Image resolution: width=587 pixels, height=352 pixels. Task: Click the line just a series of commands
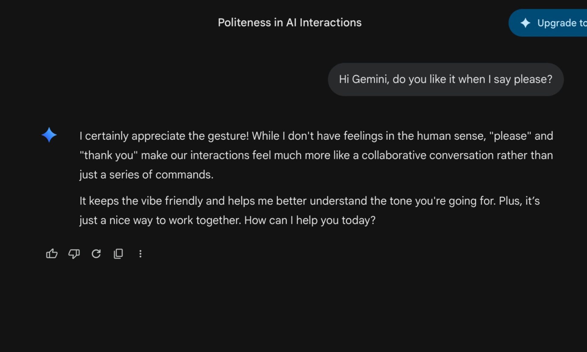146,175
